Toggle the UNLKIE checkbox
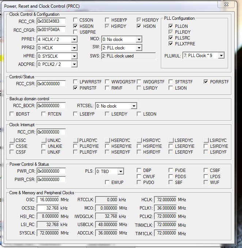 44,146
